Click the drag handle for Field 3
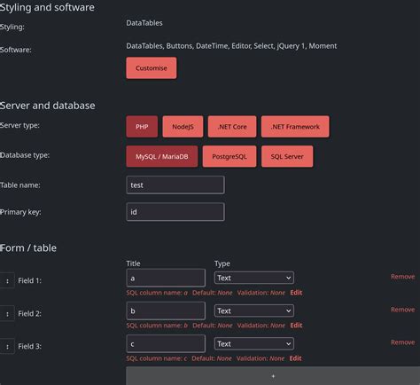 coord(7,346)
